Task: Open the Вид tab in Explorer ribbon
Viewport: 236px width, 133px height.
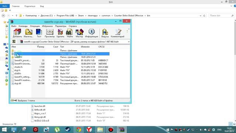Action: pos(42,6)
